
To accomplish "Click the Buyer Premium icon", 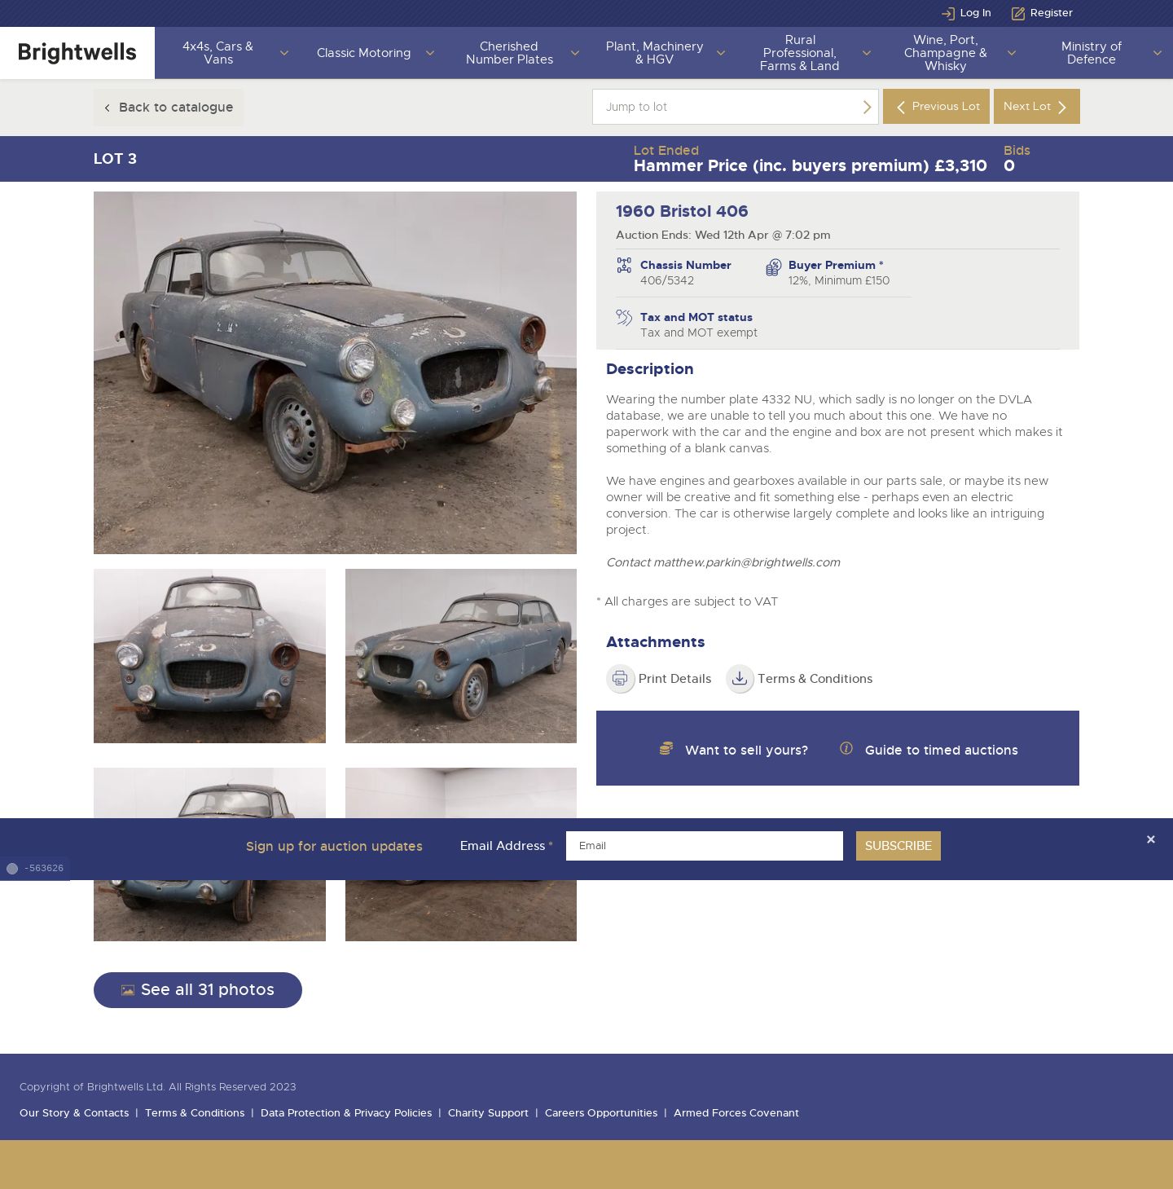I will tap(774, 267).
